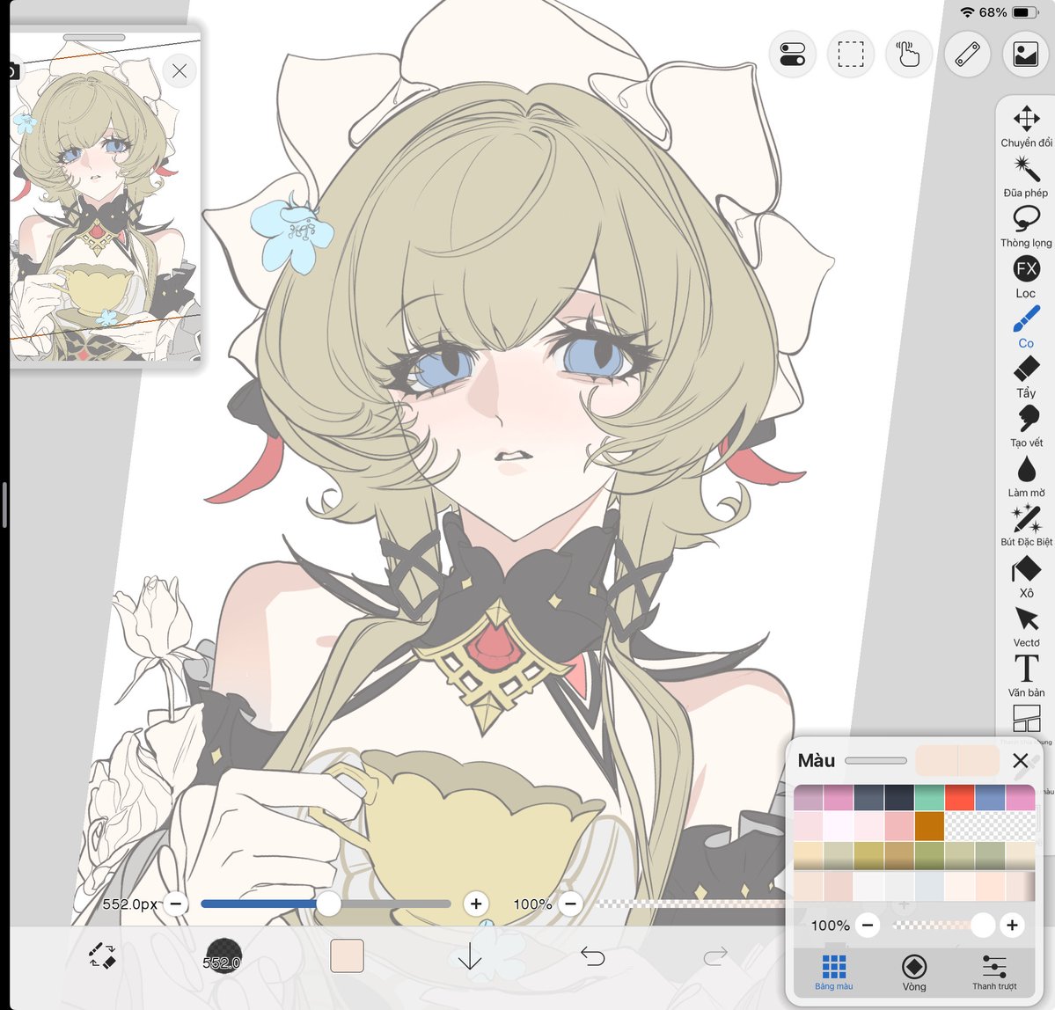Select the Văn bản text tool
This screenshot has width=1055, height=1010.
click(1026, 677)
